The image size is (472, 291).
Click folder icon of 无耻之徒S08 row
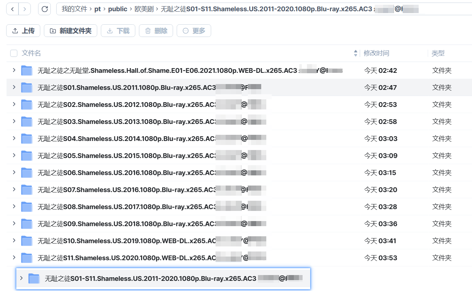point(27,207)
